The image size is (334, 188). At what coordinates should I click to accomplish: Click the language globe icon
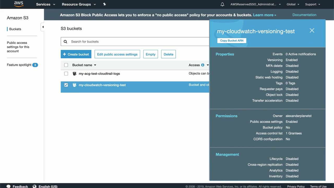click(34, 186)
